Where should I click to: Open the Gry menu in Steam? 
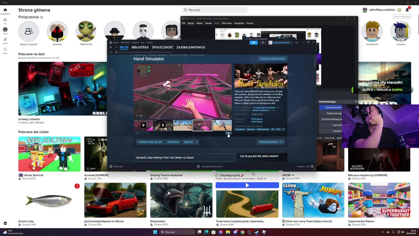(x=143, y=42)
